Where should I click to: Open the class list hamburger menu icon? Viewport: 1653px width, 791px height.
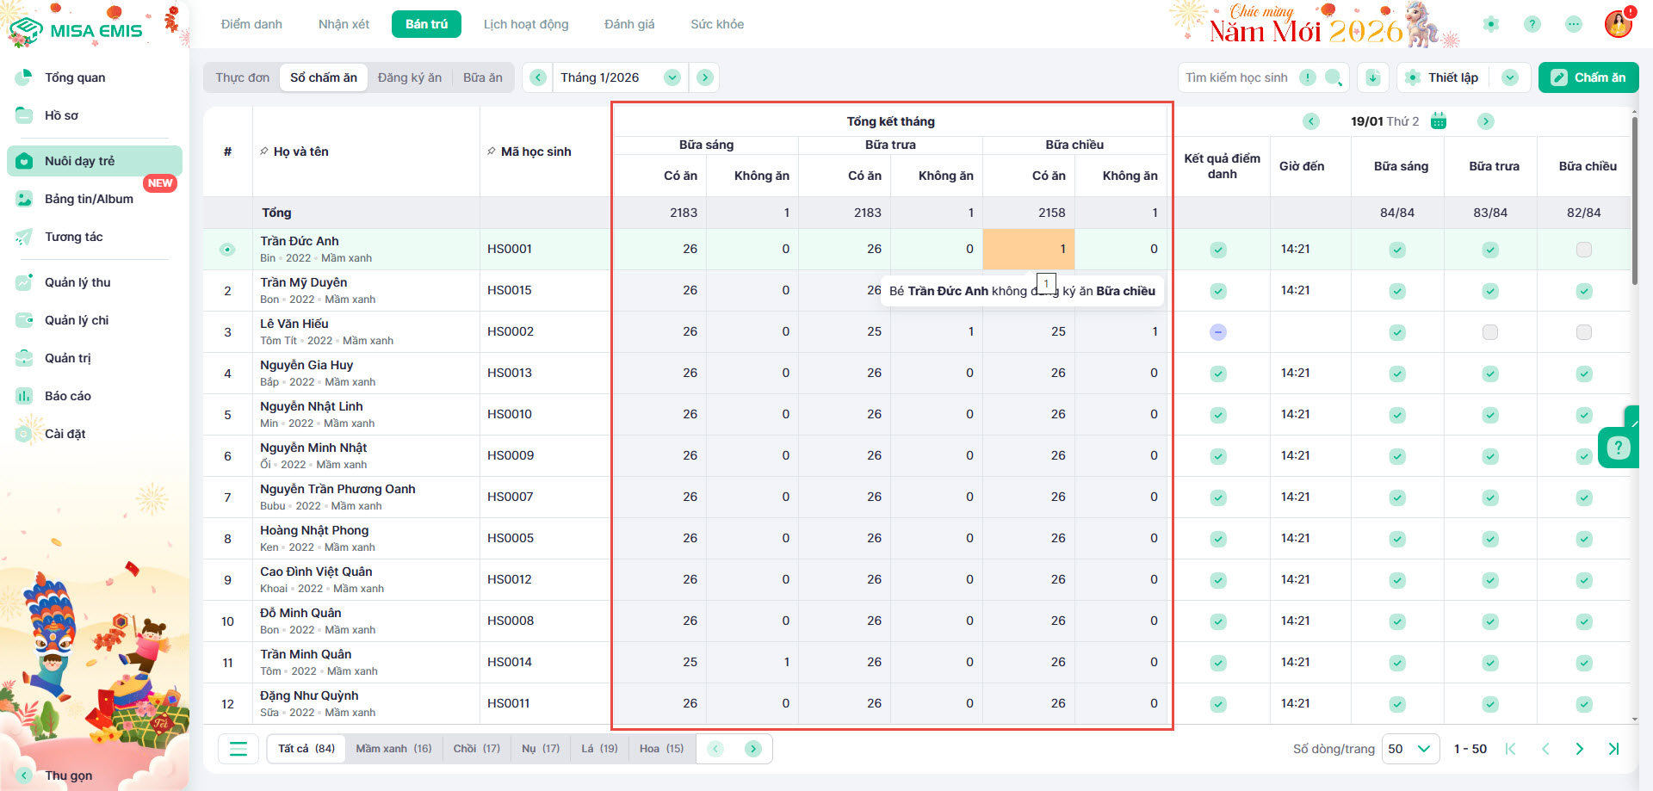[x=238, y=749]
